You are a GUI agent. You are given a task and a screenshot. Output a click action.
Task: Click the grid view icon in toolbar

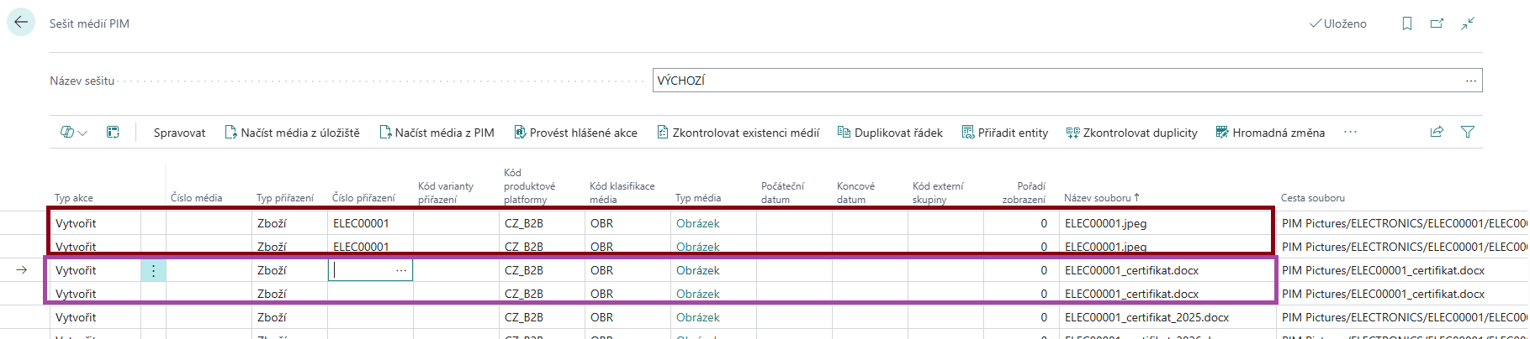113,132
